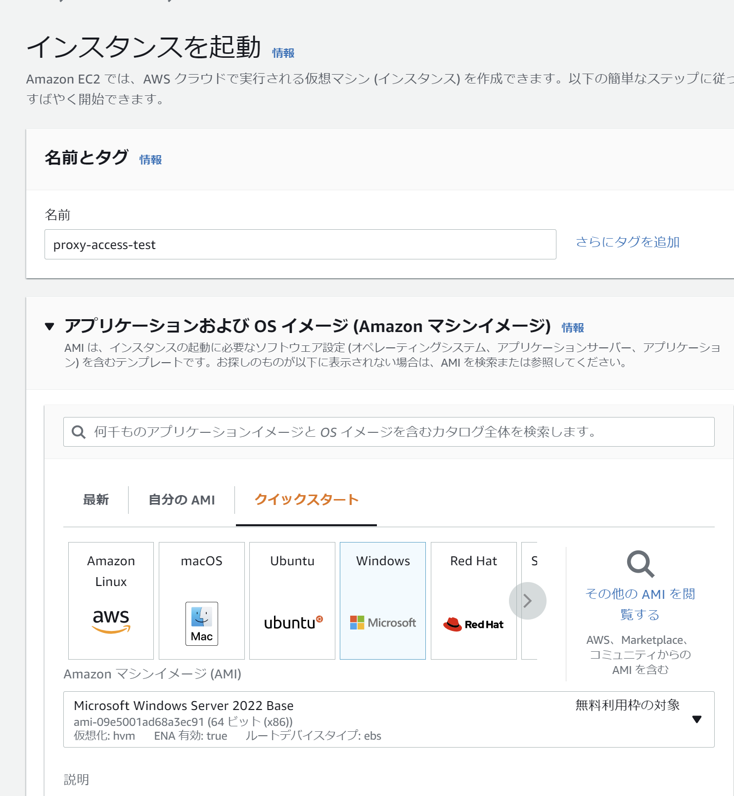Focus the 名前 field containing proxy-access-test

click(300, 244)
